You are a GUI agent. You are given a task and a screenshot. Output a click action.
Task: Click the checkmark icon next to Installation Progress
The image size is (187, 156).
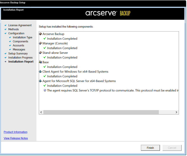click(6, 58)
